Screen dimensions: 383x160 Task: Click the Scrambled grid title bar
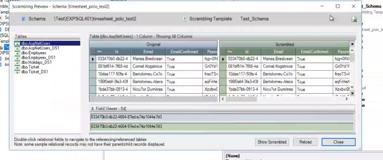284,44
